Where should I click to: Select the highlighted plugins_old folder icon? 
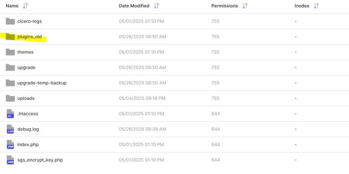[x=10, y=37]
